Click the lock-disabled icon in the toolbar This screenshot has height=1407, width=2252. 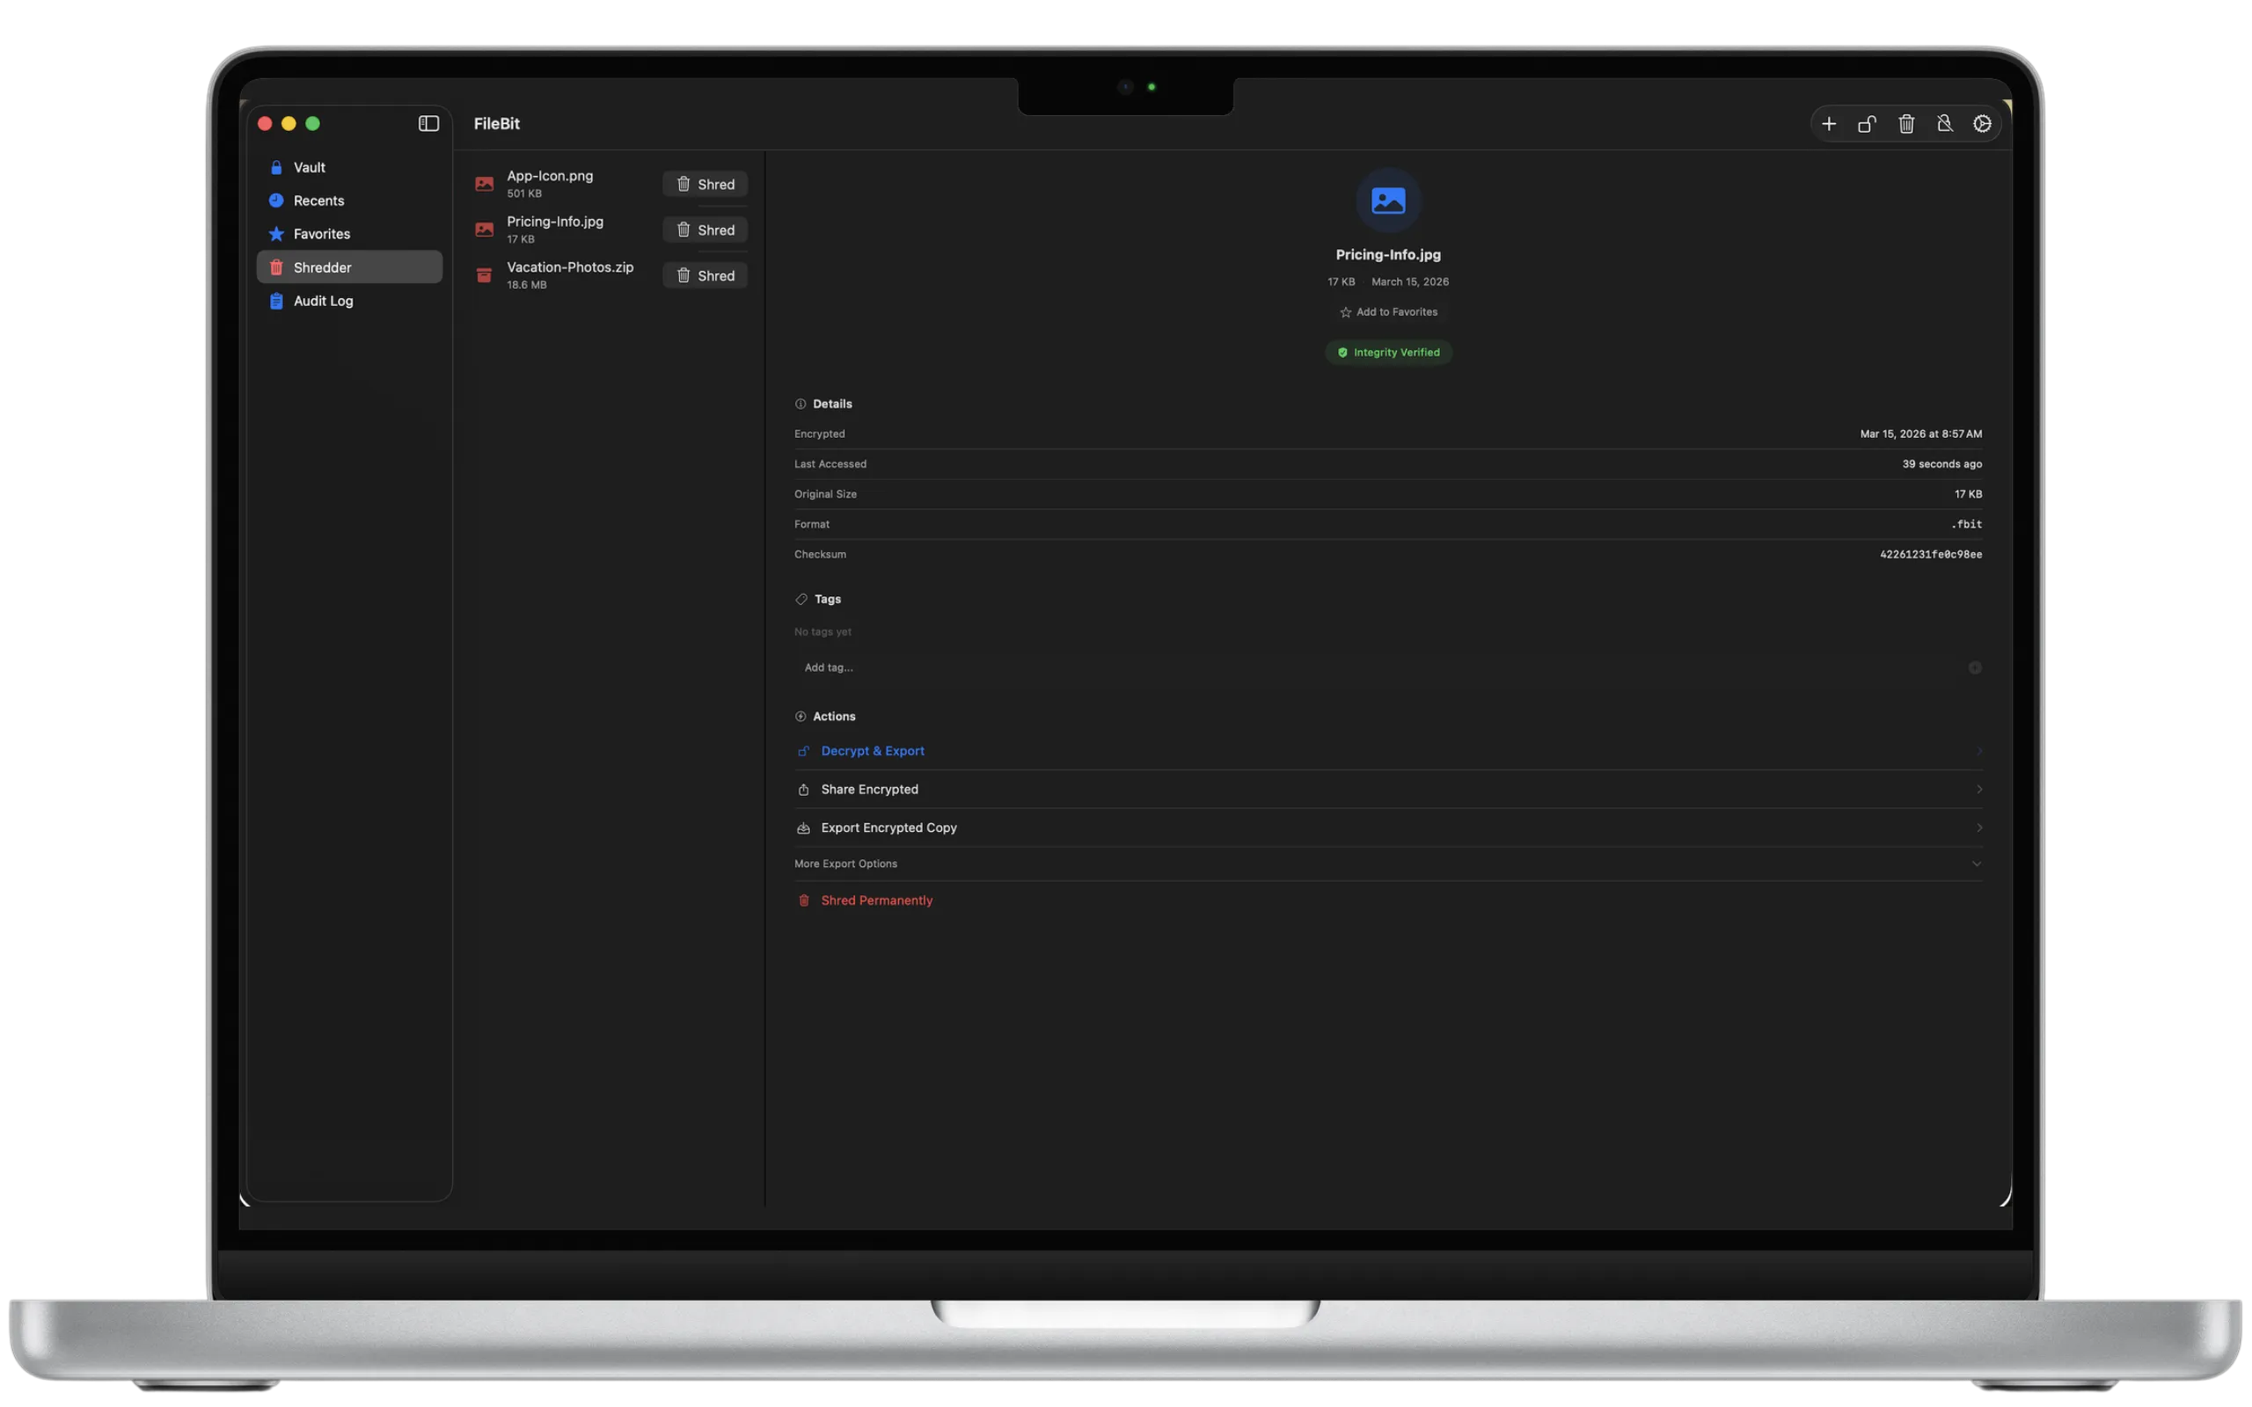click(1944, 123)
